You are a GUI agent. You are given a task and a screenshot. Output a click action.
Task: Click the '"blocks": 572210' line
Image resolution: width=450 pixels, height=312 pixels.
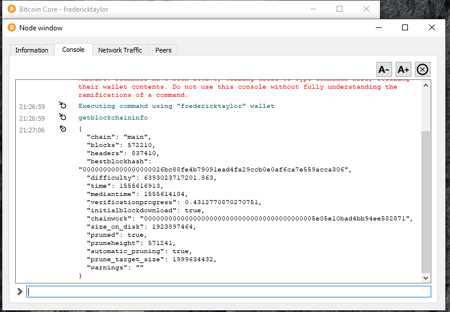coord(121,145)
